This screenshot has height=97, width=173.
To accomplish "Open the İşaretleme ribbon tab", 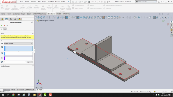I will pyautogui.click(x=16, y=14).
